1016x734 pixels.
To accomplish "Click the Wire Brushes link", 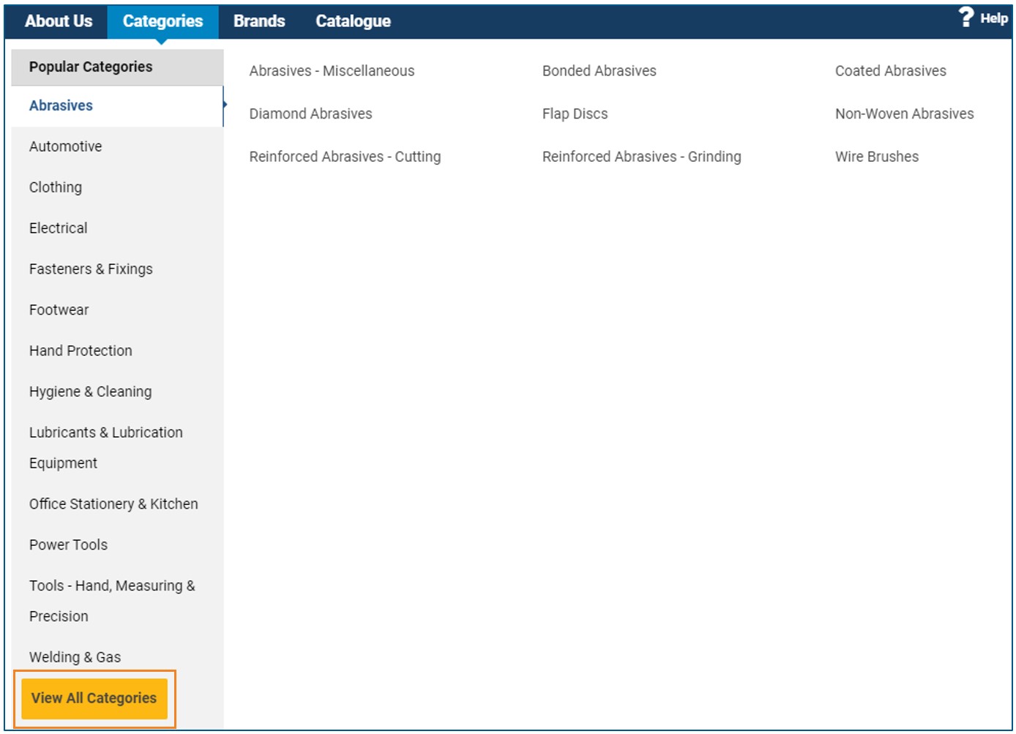I will (876, 157).
